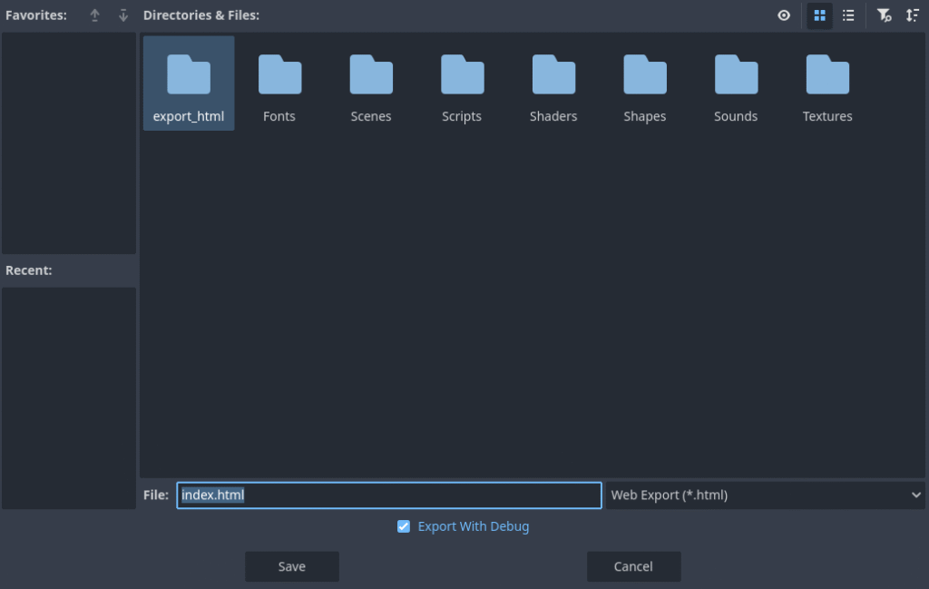Move favorite up with the up arrow

(95, 15)
